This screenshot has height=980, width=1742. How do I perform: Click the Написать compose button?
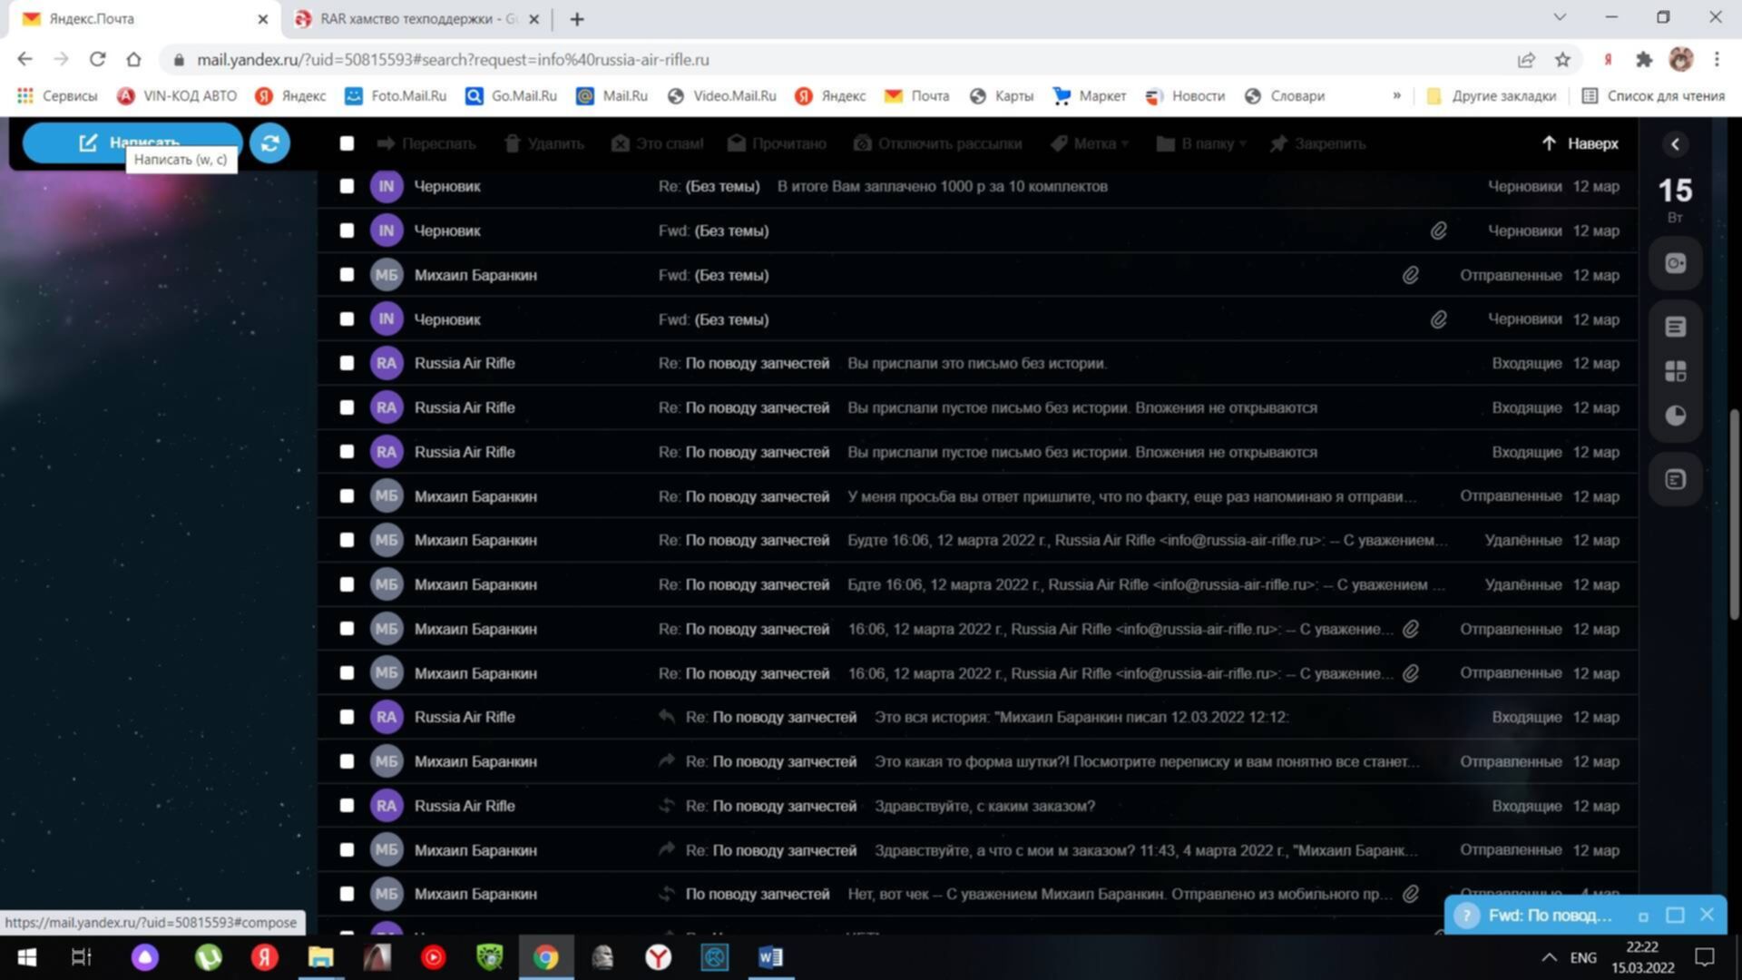click(x=132, y=142)
